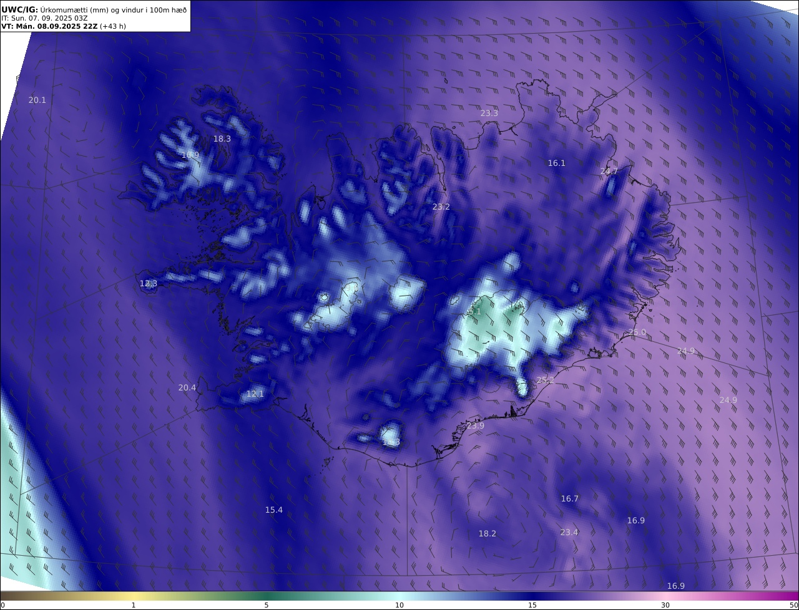Screen dimensions: 799x610
Task: Click the '(+43 h)' forecast offset text
Action: [113, 27]
